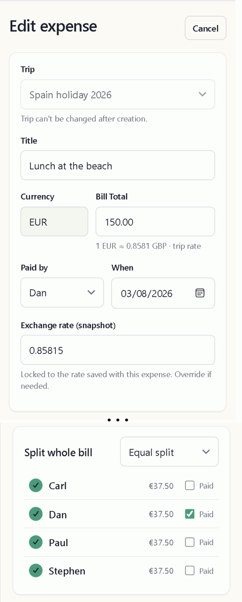Toggle Paul's green participant checkmark
Screen dimensions: 242x602
(36, 542)
